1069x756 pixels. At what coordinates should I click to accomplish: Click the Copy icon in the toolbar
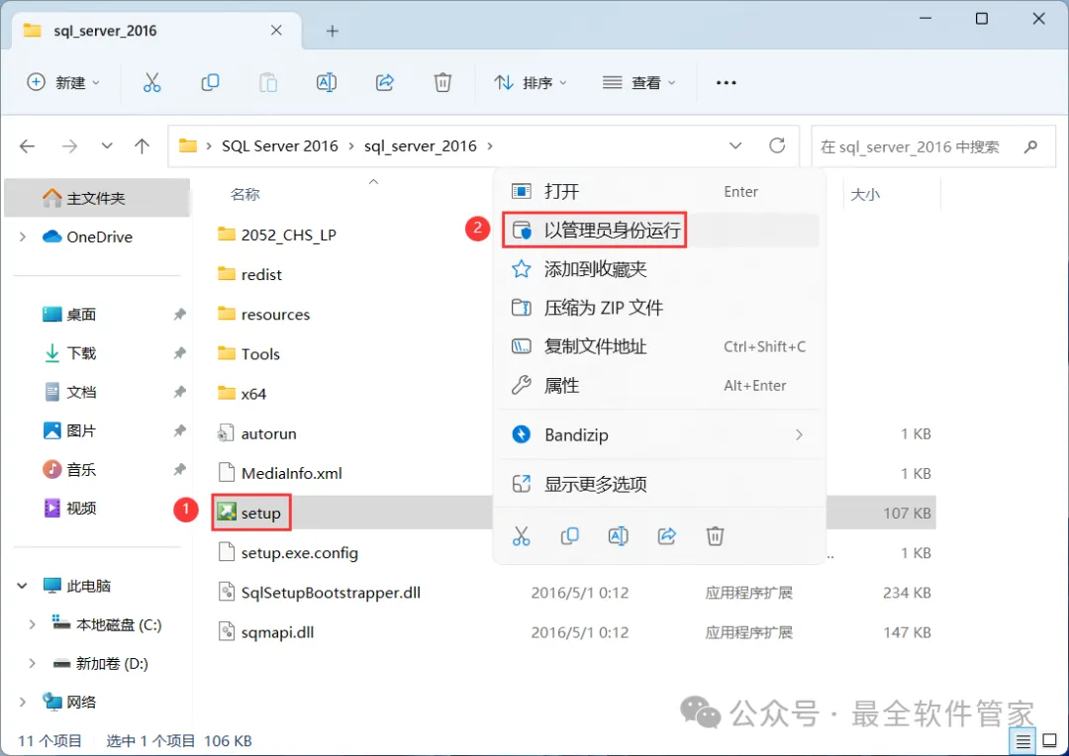210,82
